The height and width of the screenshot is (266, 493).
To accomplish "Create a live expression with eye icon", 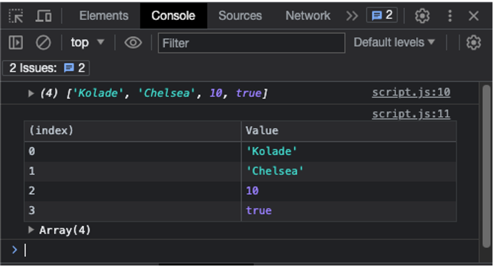I will [133, 42].
